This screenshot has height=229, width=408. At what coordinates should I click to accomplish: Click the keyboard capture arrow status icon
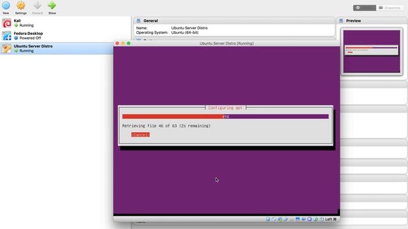[321, 219]
